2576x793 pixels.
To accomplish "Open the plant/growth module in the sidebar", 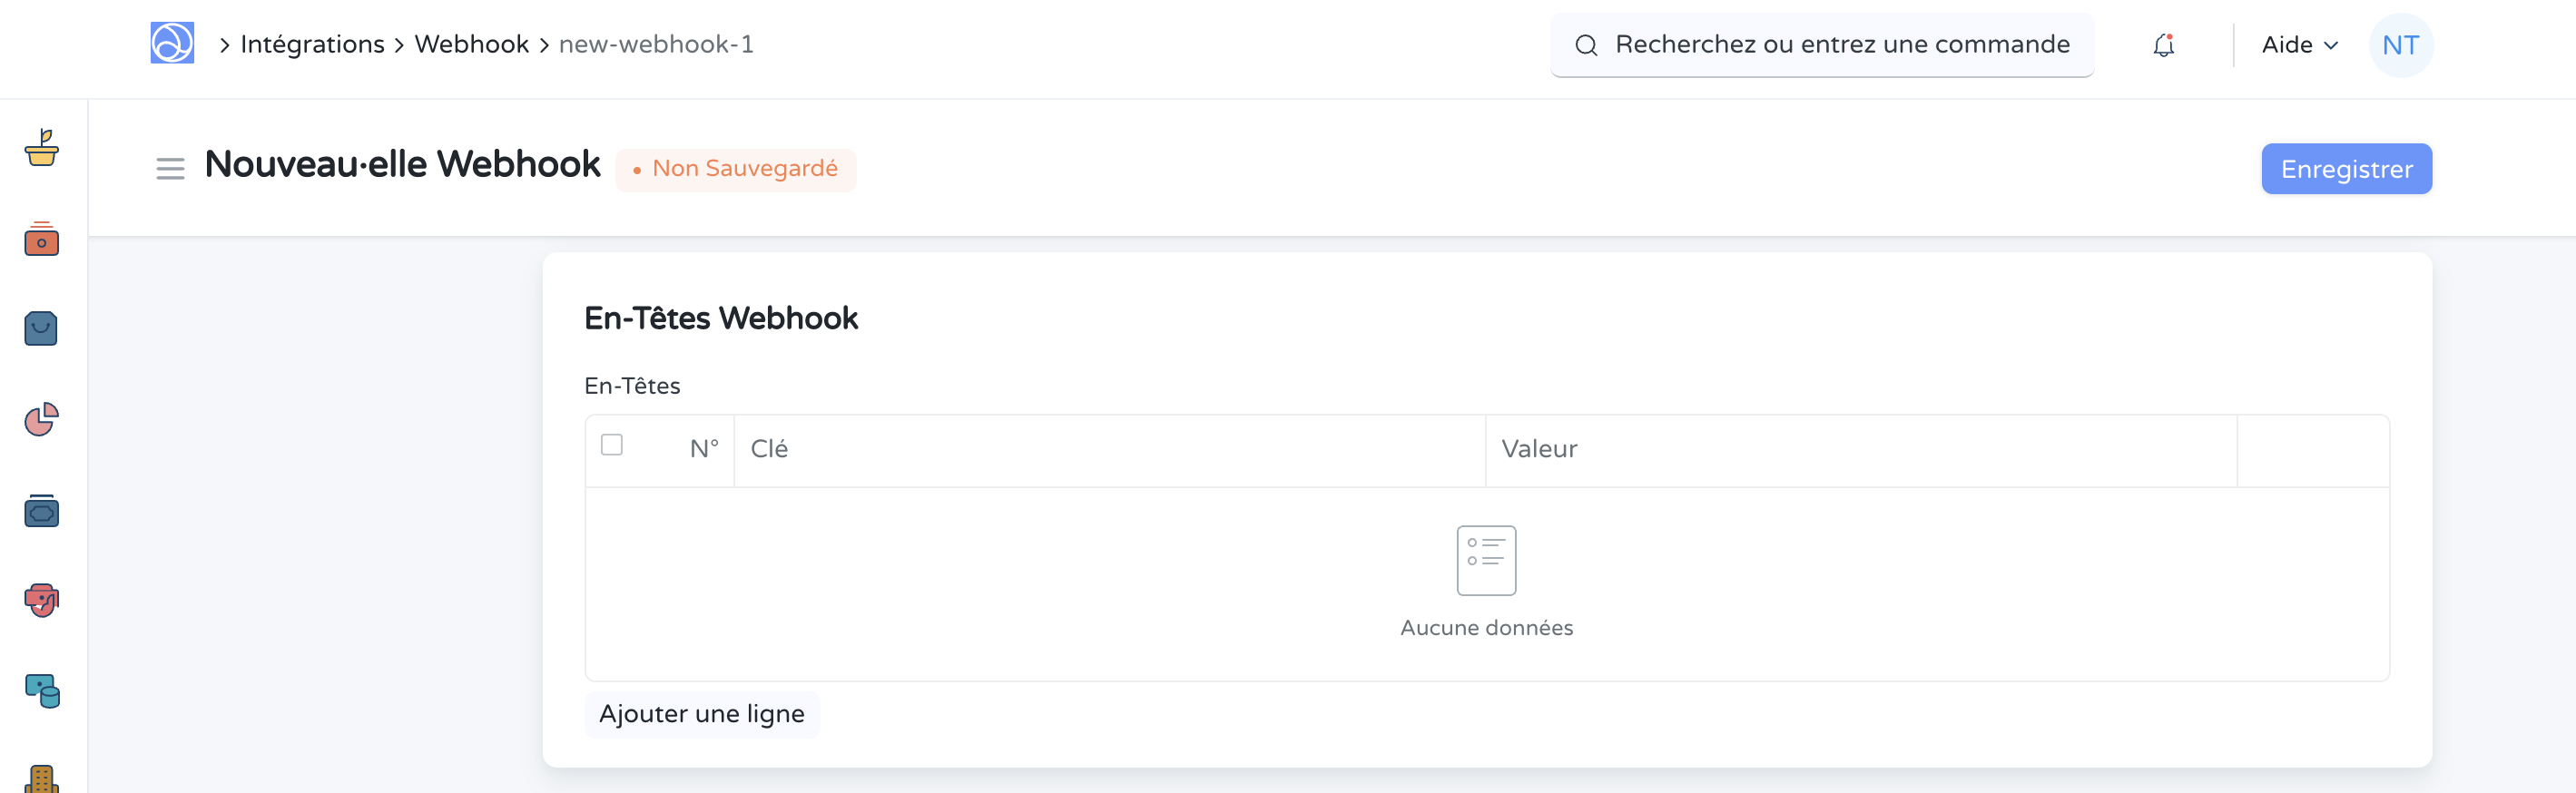I will coord(40,150).
